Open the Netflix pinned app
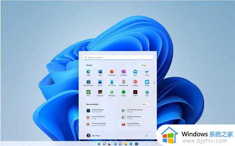 pyautogui.click(x=135, y=93)
